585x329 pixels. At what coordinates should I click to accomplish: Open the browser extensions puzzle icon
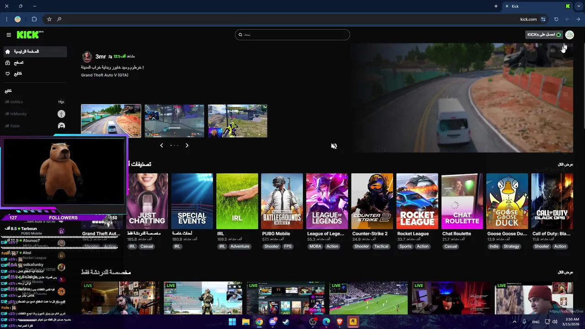(x=34, y=19)
